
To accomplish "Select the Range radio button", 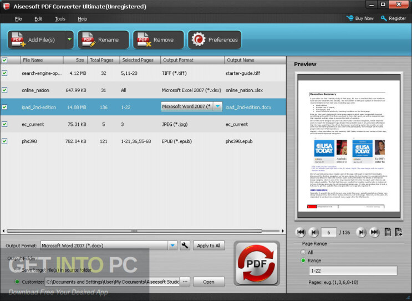I will (x=303, y=261).
